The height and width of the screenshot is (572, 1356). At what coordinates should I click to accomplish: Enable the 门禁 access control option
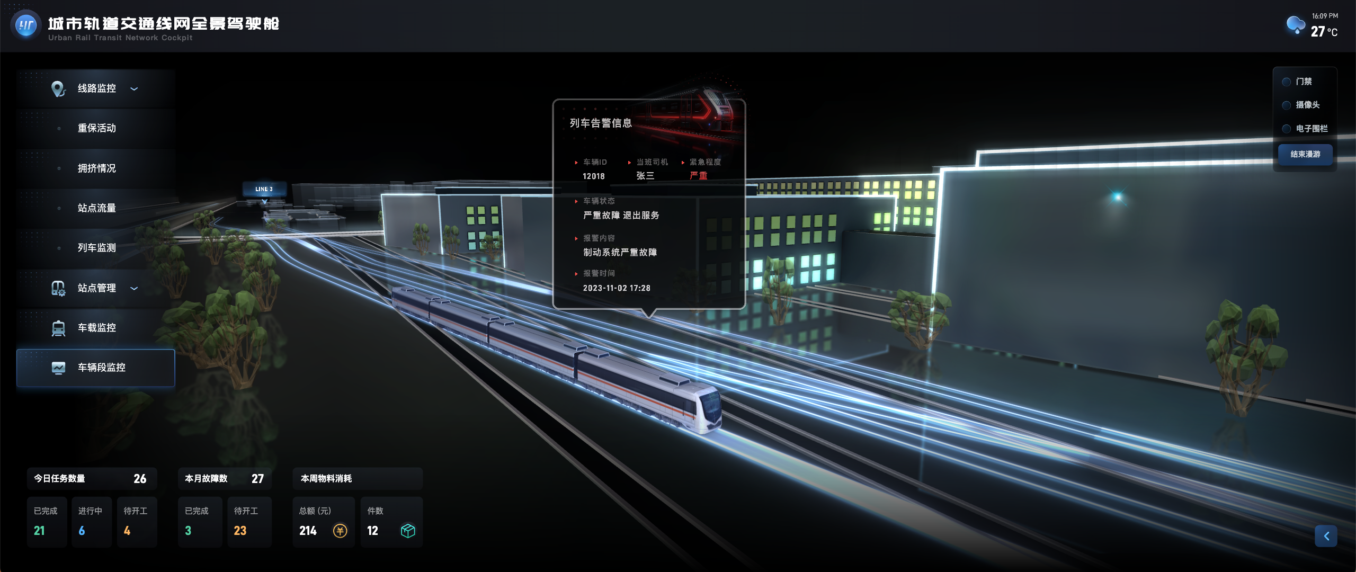1286,82
